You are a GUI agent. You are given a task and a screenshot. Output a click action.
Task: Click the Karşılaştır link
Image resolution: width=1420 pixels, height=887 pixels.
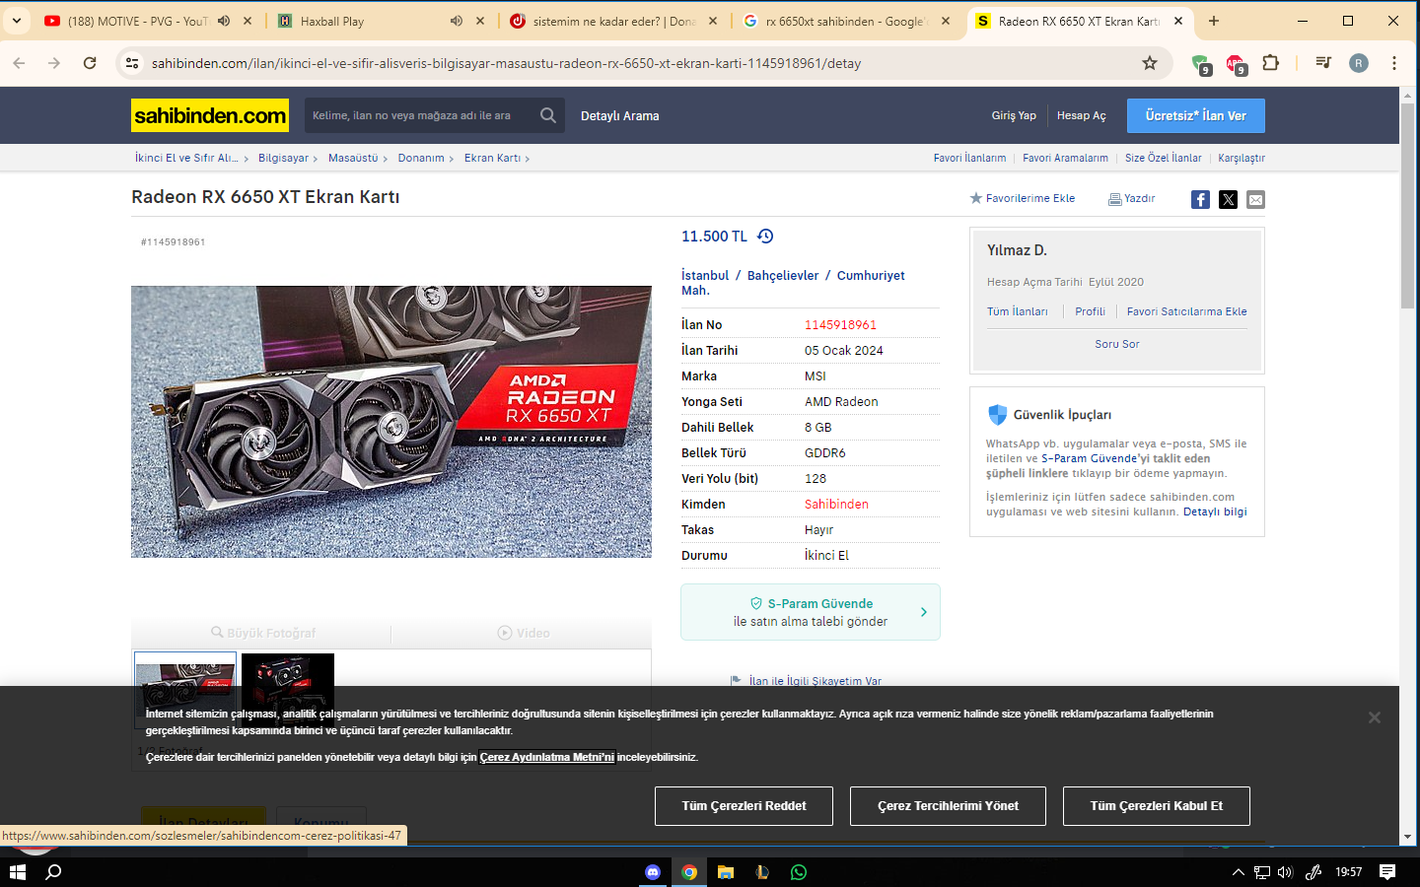click(x=1242, y=158)
